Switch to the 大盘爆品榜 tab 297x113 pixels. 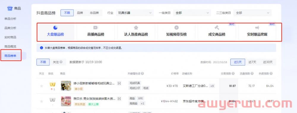pyautogui.click(x=55, y=32)
